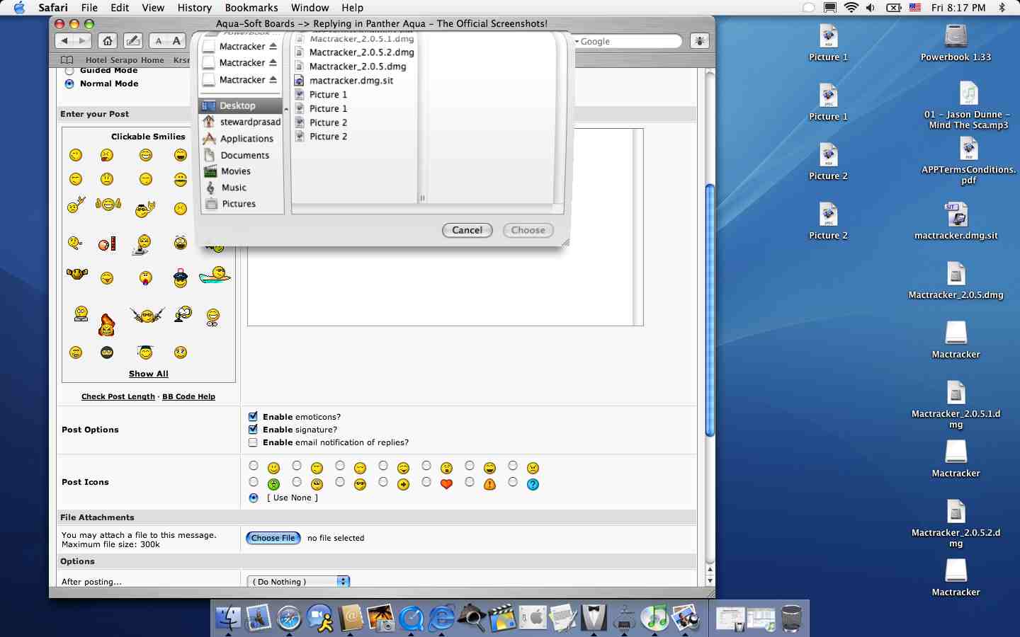Viewport: 1020px width, 637px height.
Task: Insert the heart post icon's radio button
Action: click(x=426, y=482)
